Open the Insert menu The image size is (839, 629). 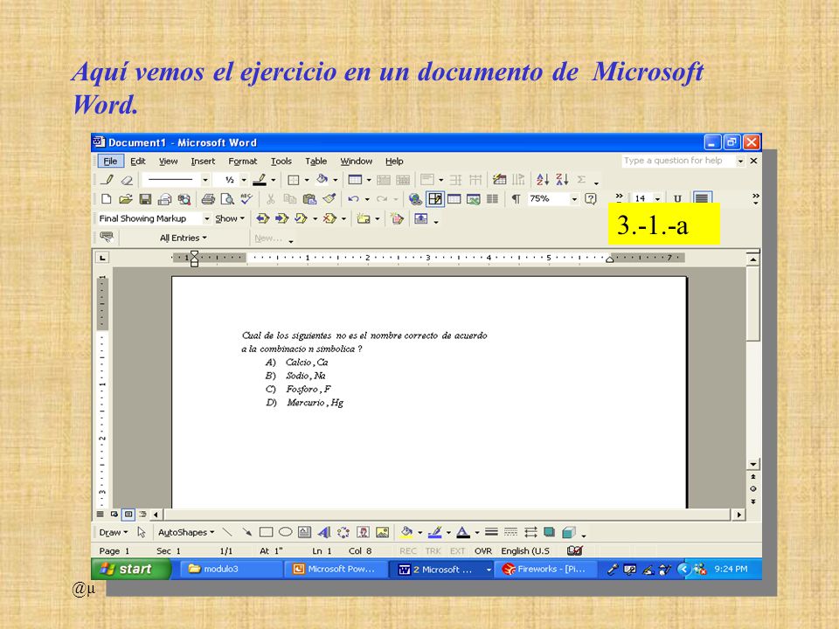203,161
